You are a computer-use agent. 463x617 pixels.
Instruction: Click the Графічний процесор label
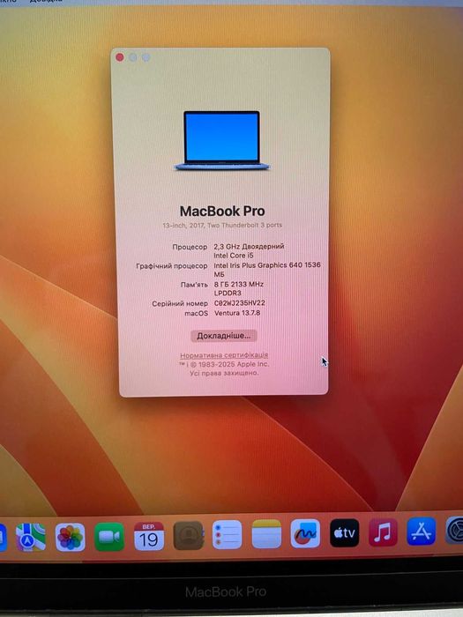click(172, 266)
